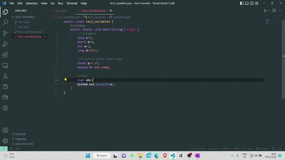Open the Edit menu
The image size is (285, 160).
point(20,3)
